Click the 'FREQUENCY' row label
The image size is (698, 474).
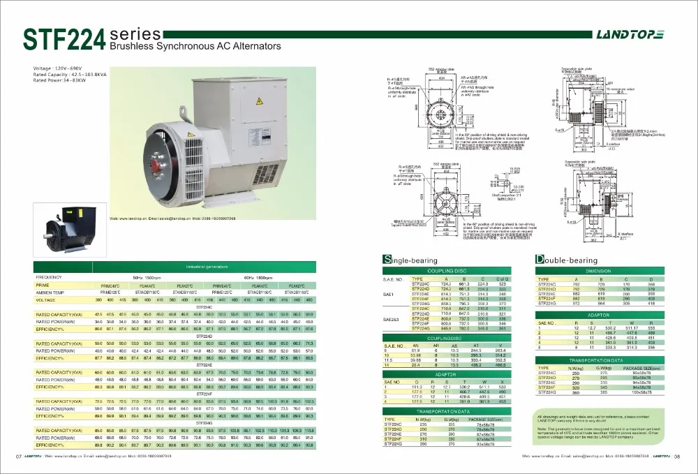[x=49, y=277]
